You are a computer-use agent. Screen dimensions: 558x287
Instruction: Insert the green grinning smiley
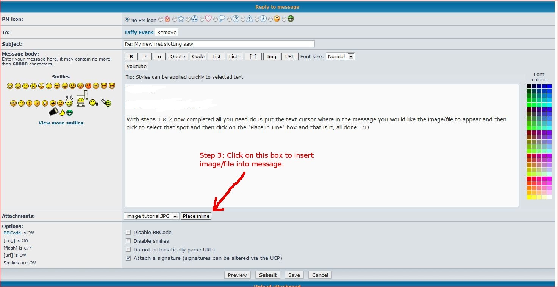click(x=70, y=113)
